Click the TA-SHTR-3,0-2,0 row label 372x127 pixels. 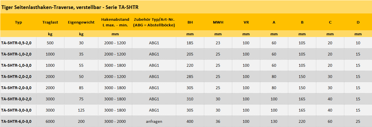point(16,99)
